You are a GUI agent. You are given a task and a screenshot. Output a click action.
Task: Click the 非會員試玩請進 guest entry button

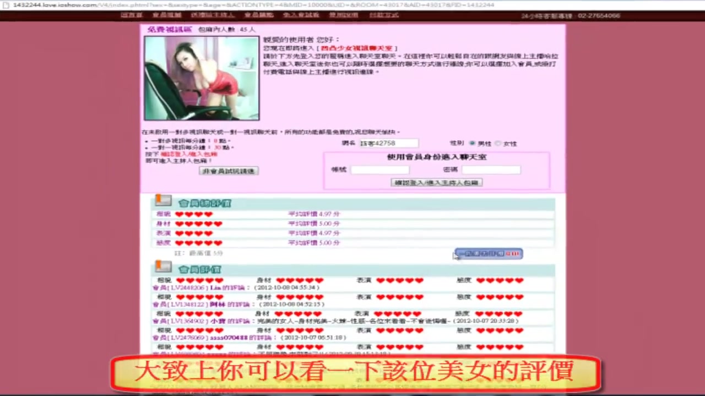229,171
